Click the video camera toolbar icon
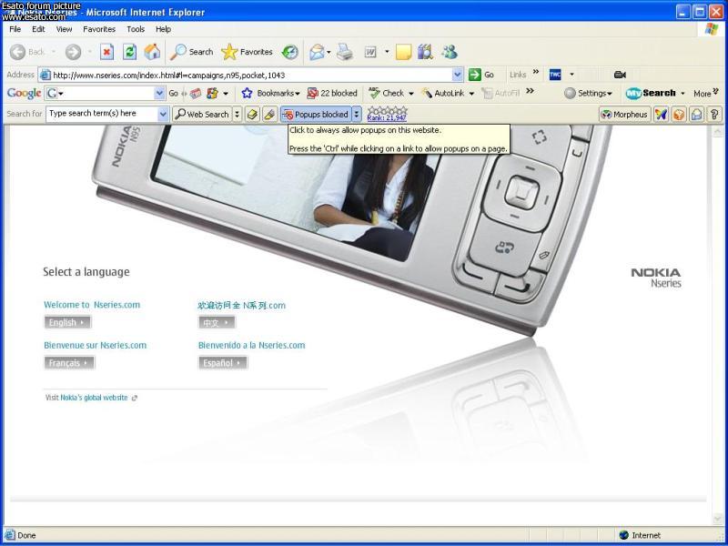This screenshot has width=728, height=546. coord(620,75)
